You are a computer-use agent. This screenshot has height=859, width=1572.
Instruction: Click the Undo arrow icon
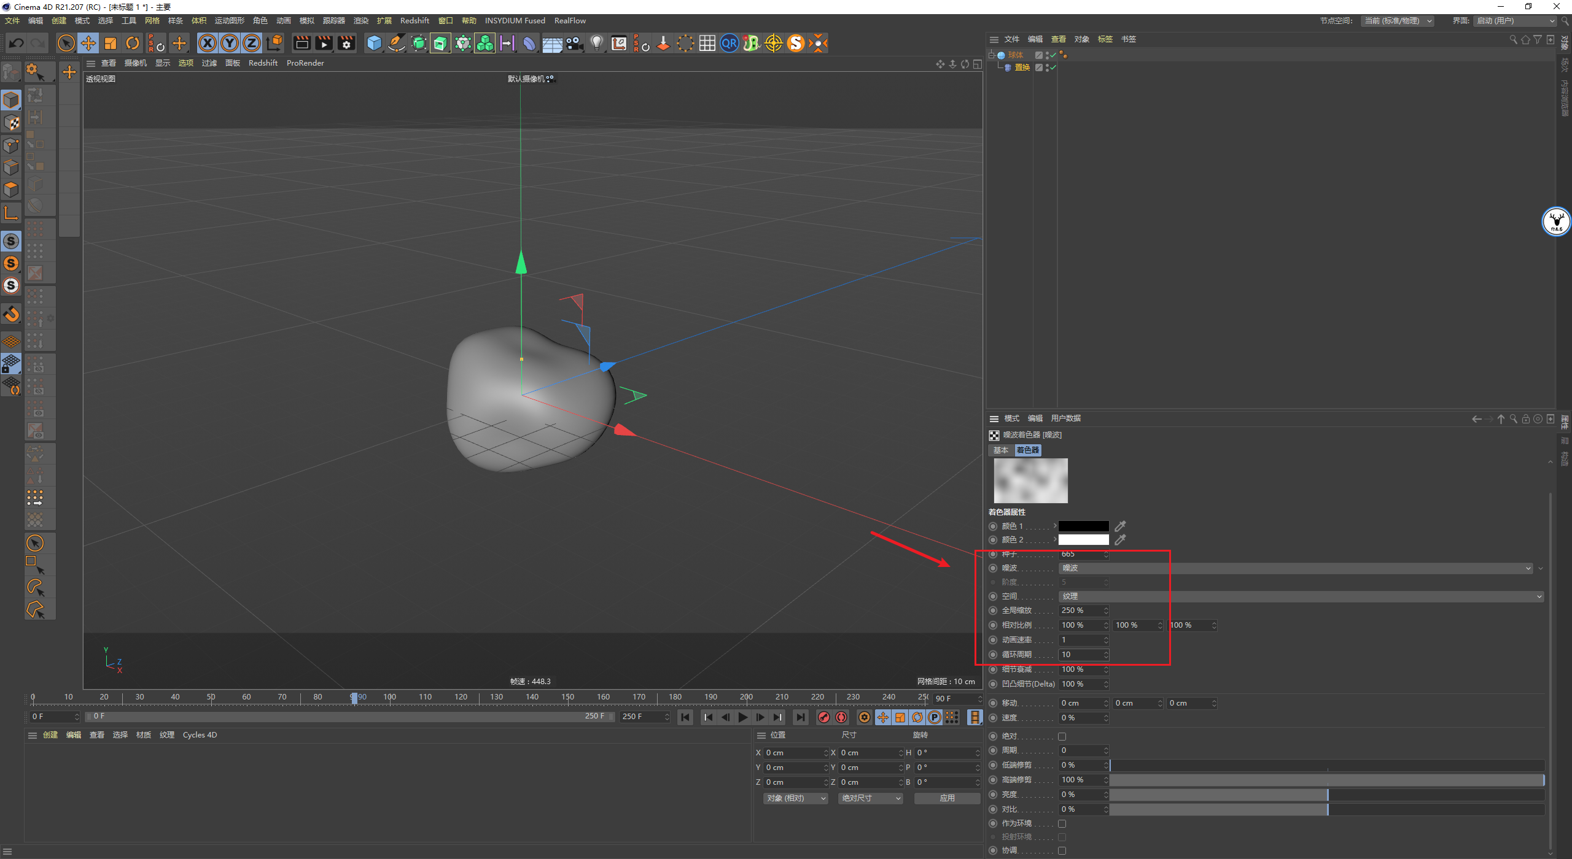(17, 43)
